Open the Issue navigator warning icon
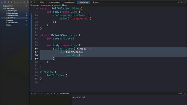 coord(15,2)
